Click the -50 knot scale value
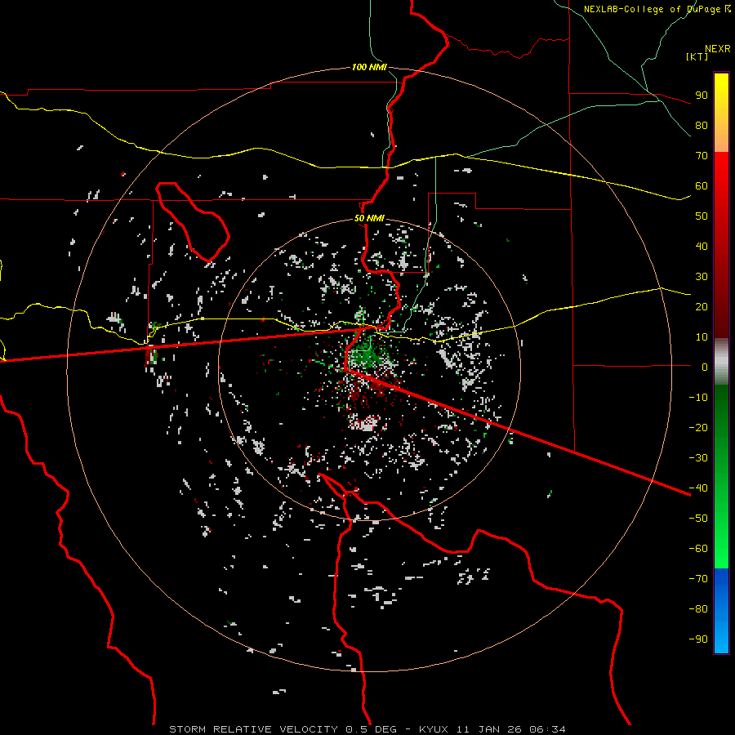Image resolution: width=735 pixels, height=735 pixels. [698, 519]
